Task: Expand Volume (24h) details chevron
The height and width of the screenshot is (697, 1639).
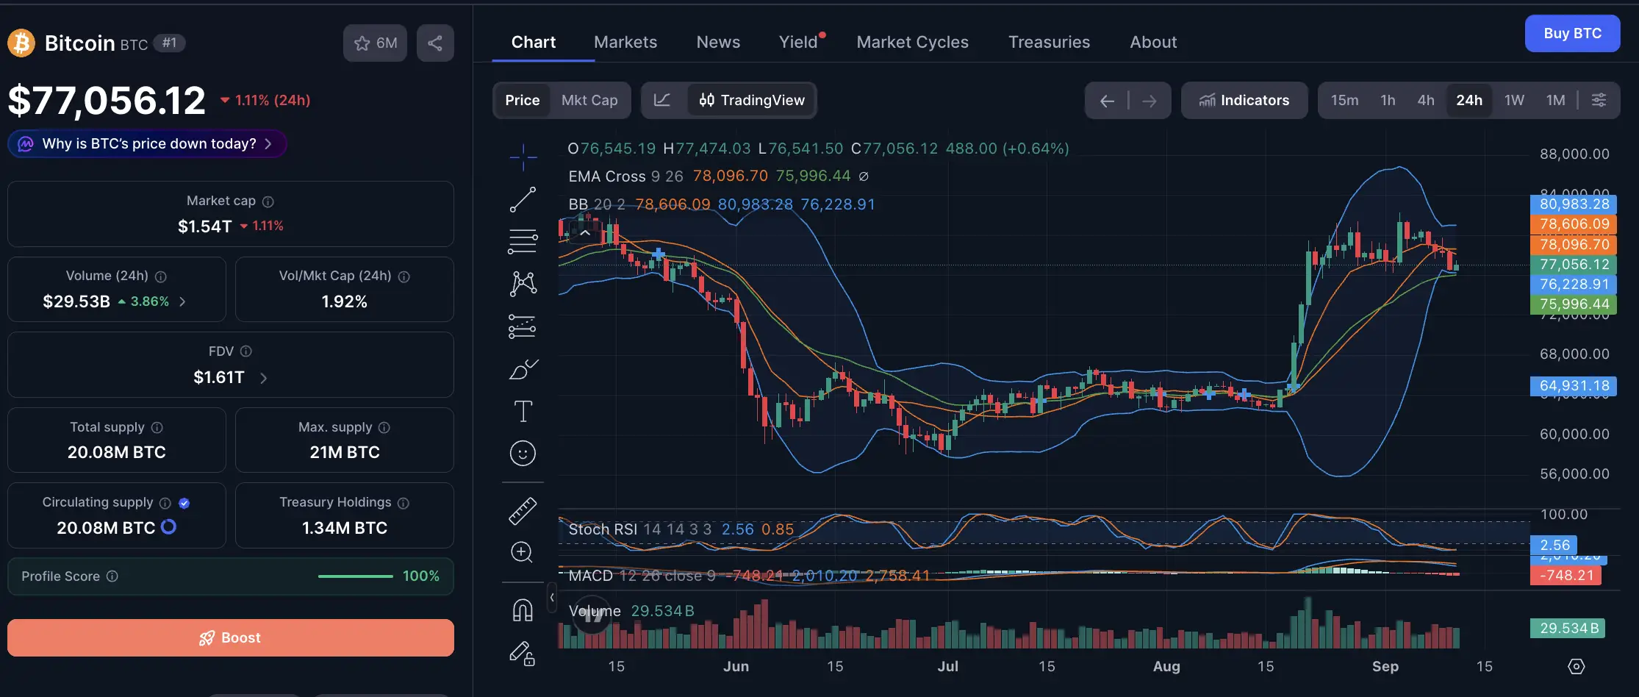Action: point(182,301)
